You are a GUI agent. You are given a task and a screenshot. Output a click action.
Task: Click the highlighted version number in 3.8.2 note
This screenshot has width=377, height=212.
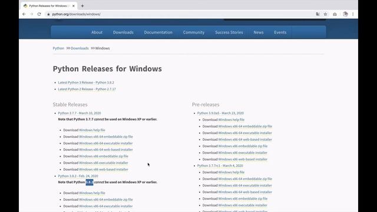[90, 182]
